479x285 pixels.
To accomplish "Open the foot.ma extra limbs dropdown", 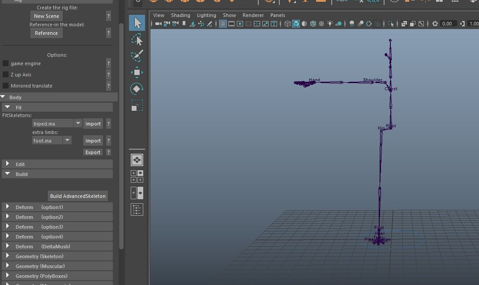I will 67,140.
